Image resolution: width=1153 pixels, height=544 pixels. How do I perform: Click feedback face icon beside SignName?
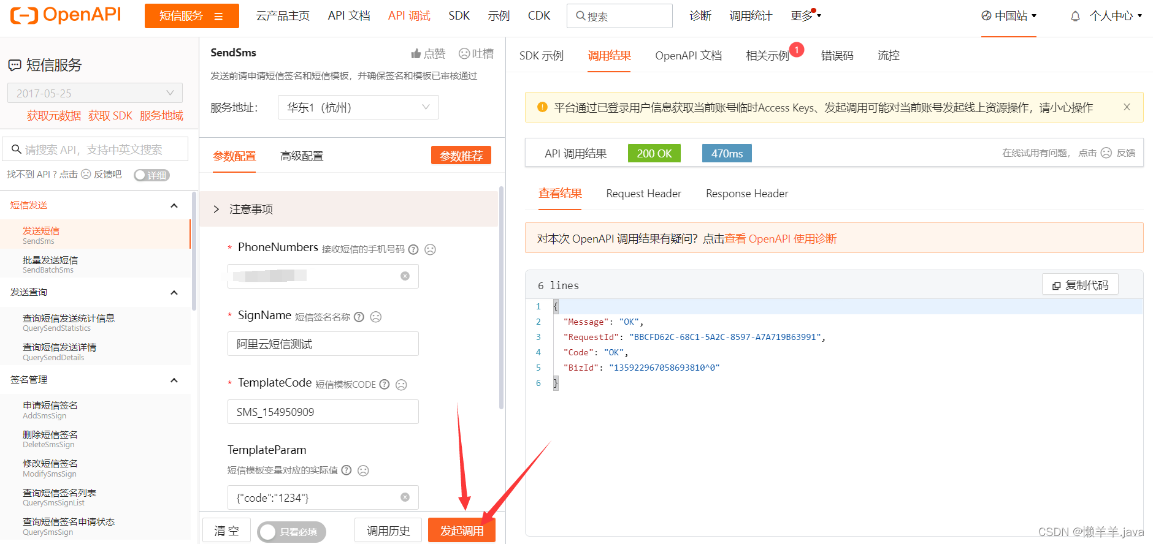376,317
